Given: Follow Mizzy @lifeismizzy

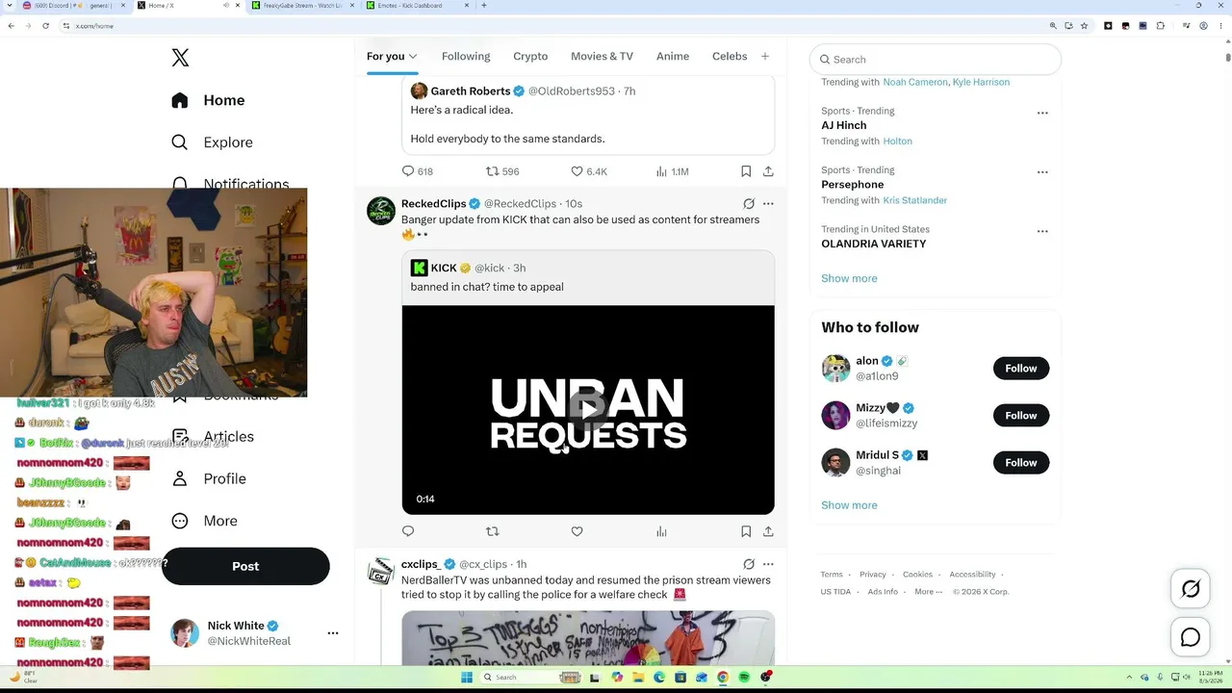Looking at the screenshot, I should pos(1021,416).
